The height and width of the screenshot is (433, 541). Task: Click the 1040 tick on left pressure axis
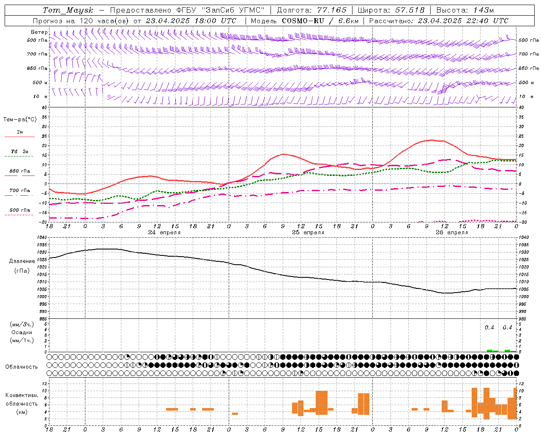coord(43,238)
